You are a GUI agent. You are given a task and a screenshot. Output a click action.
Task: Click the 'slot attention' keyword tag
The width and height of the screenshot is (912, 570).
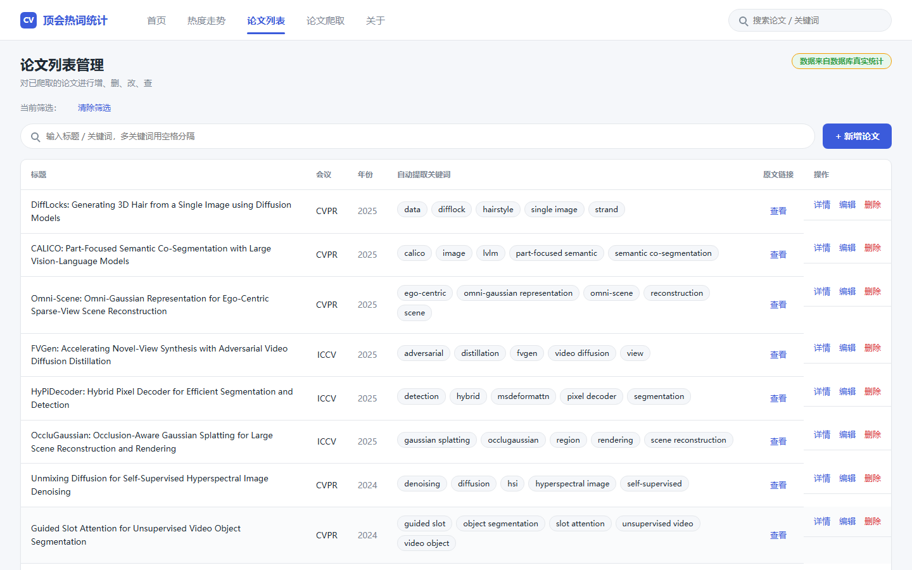point(580,524)
